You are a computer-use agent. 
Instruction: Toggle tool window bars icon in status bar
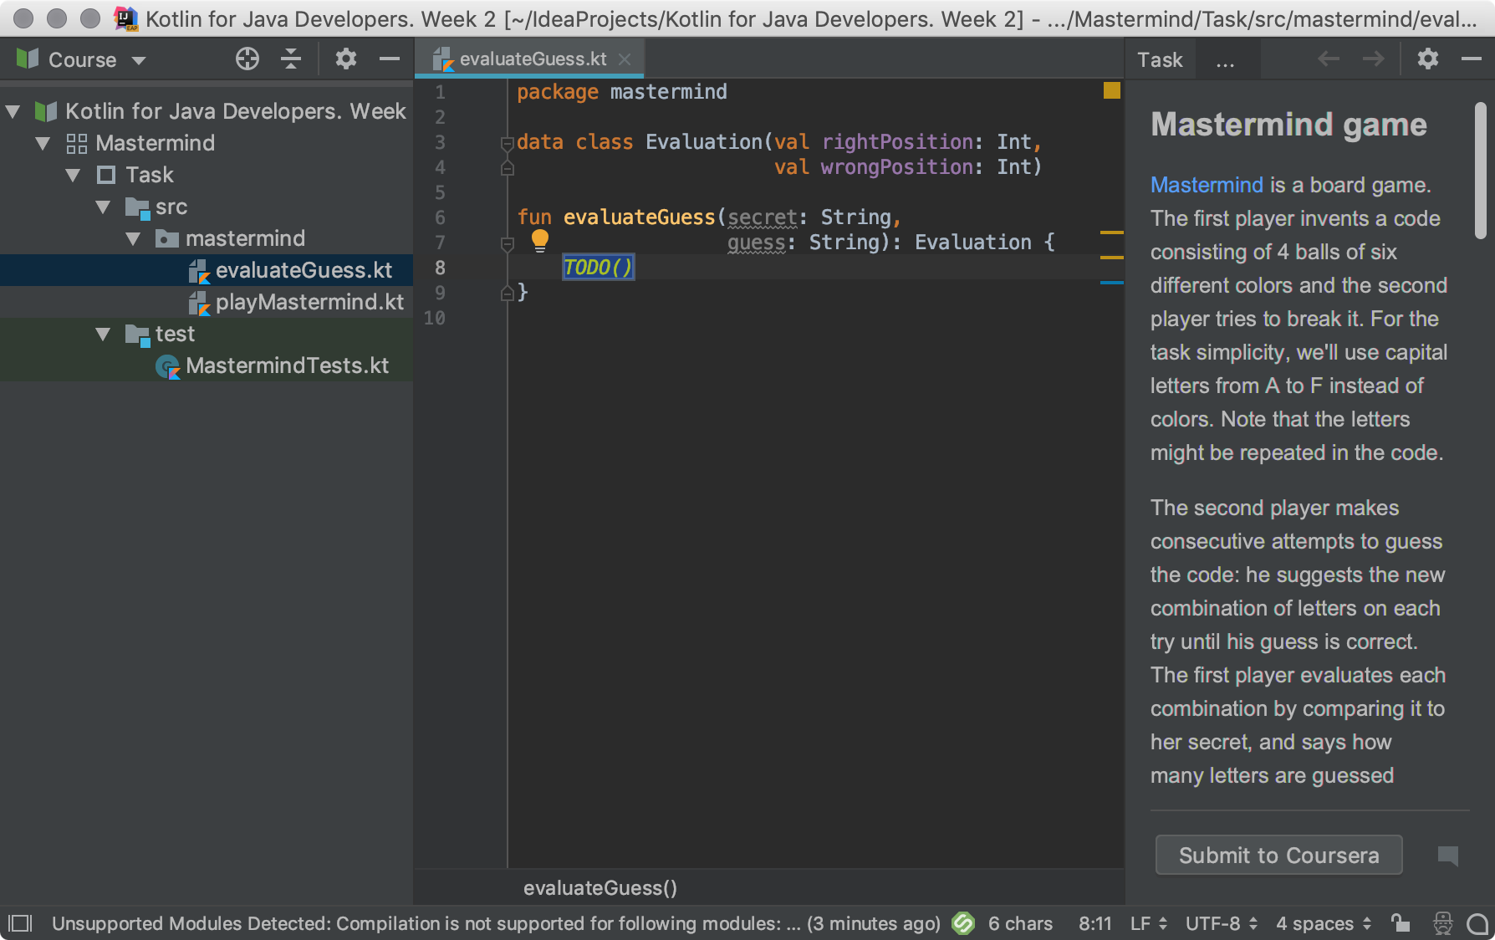(20, 923)
